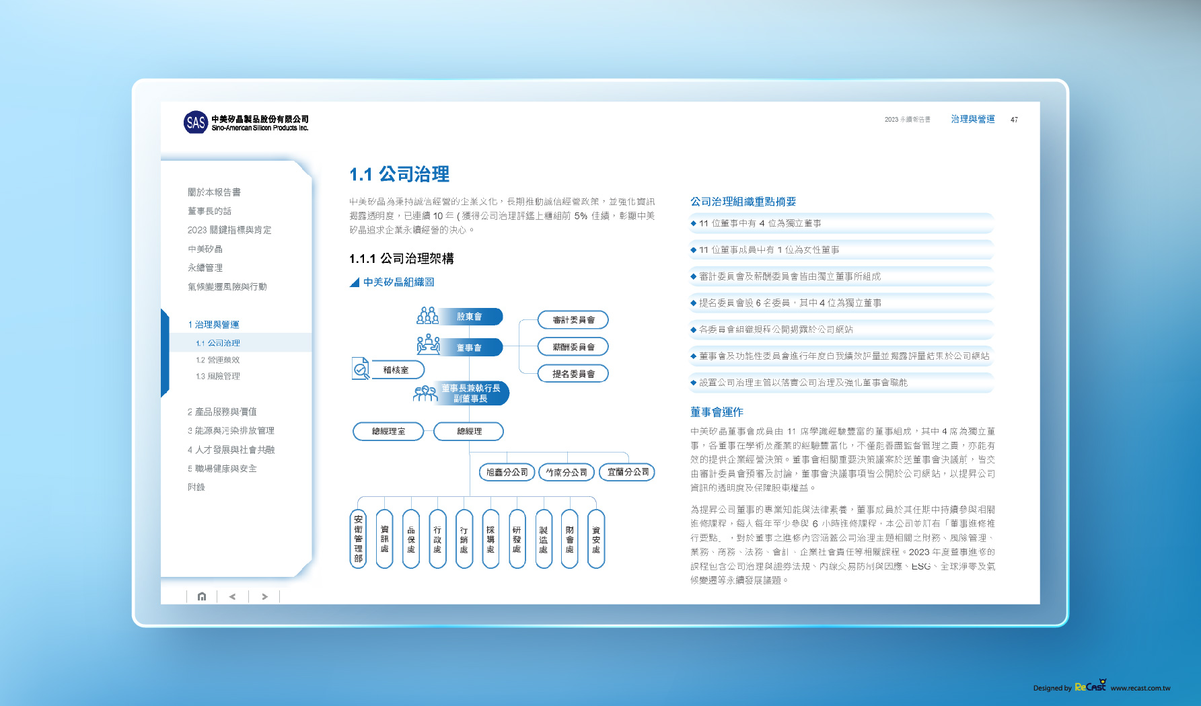Click the 治理與營運 header link
Image resolution: width=1201 pixels, height=706 pixels.
[973, 119]
